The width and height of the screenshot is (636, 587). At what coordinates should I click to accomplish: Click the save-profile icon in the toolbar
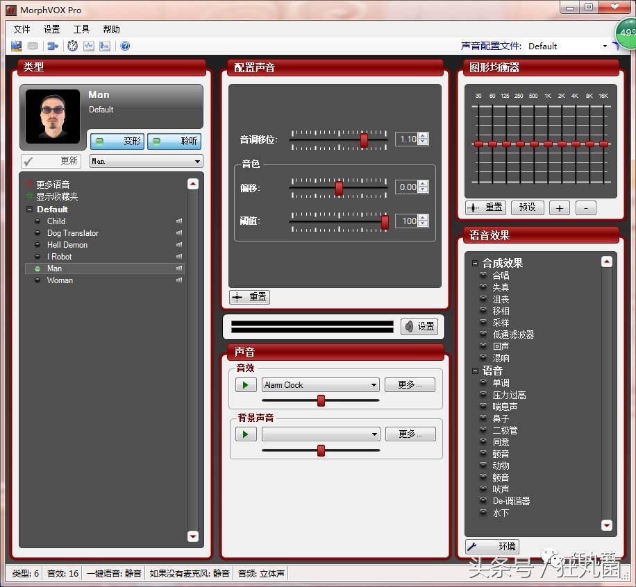17,46
